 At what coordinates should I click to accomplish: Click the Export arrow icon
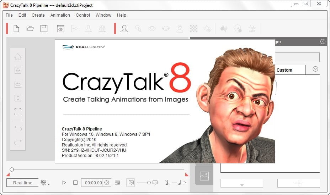pos(74,29)
